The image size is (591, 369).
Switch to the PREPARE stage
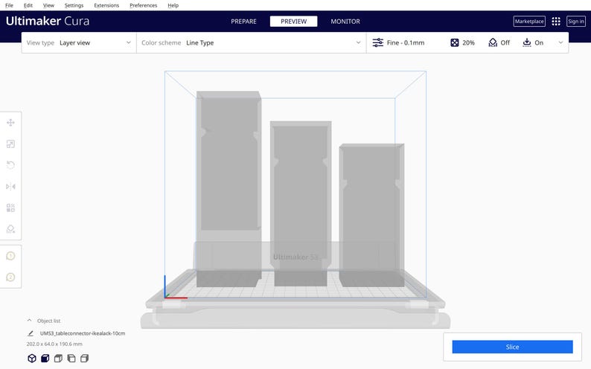[243, 22]
